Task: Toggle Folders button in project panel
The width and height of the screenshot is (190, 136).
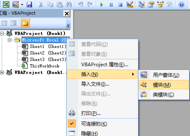Action: point(25,23)
